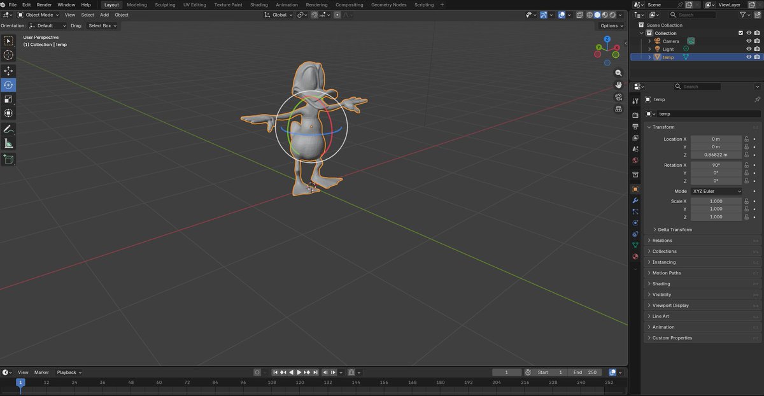Click the current frame number field
Viewport: 764px width, 396px height.
(x=507, y=372)
